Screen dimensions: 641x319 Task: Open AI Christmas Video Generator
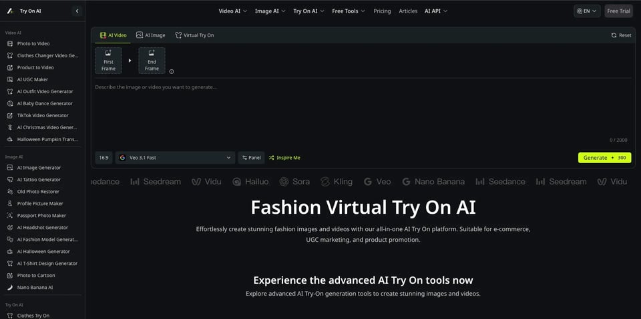pos(43,127)
